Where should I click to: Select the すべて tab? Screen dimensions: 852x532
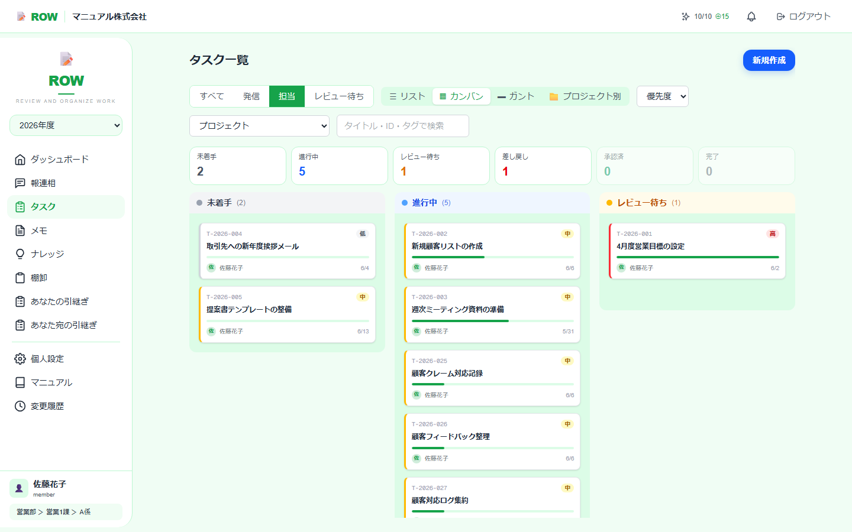pos(212,96)
